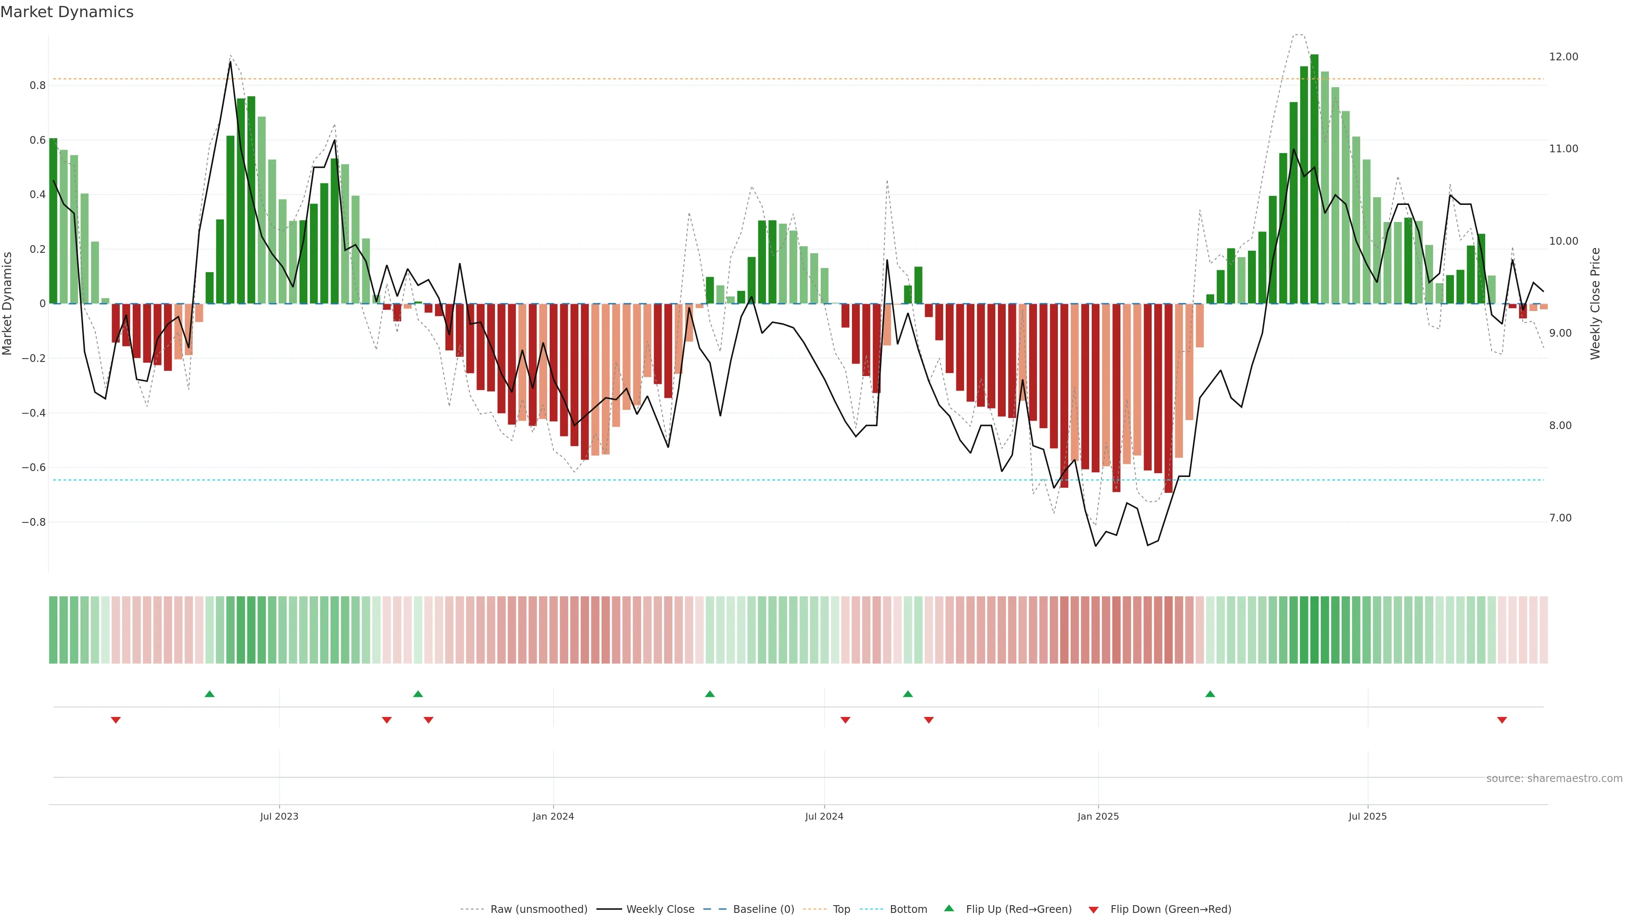This screenshot has width=1644, height=924.
Task: Click the Flip Down legend triangle icon
Action: point(1093,910)
